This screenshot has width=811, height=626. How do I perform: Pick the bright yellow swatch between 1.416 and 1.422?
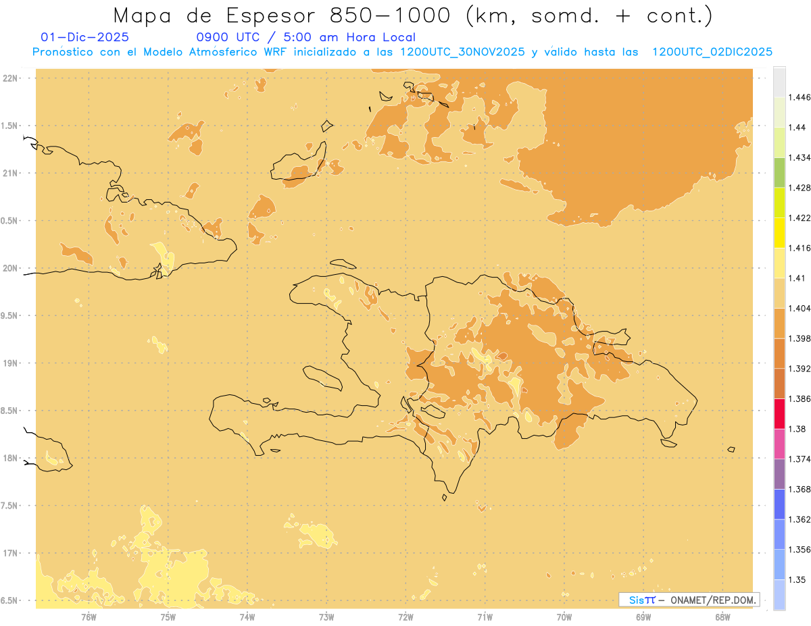pos(779,233)
